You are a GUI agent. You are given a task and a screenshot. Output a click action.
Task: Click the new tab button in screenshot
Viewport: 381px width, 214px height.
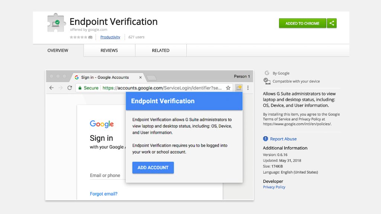152,78
